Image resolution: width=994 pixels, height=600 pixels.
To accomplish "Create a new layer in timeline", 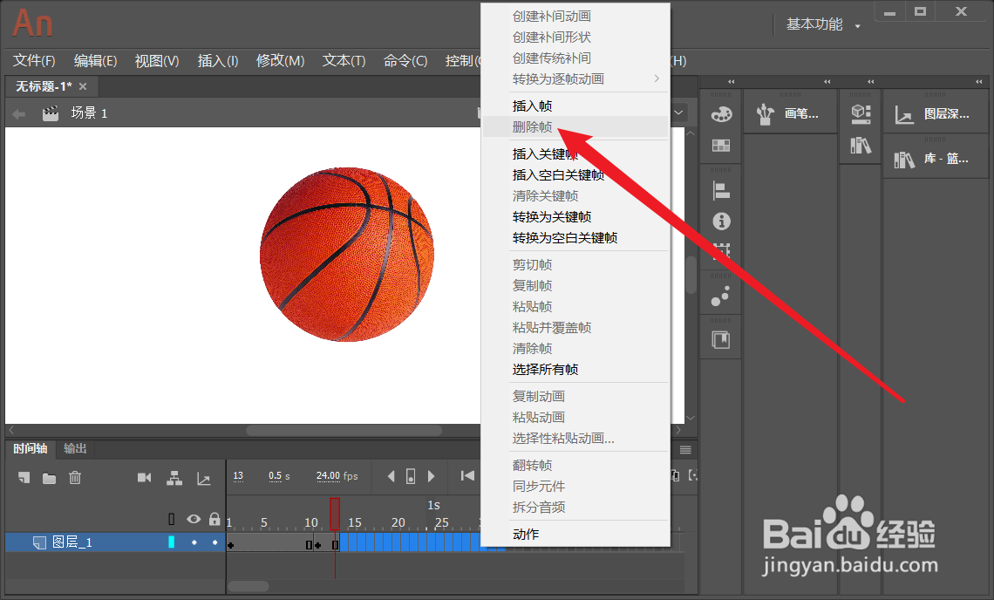I will pos(24,478).
